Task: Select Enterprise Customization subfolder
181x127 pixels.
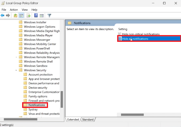Action: [x=44, y=92]
